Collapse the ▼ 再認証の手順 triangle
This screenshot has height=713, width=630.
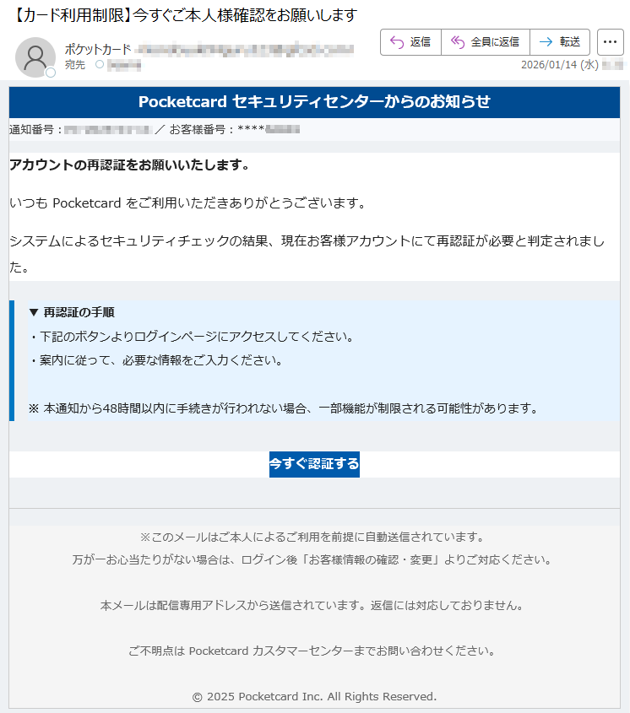coord(34,312)
